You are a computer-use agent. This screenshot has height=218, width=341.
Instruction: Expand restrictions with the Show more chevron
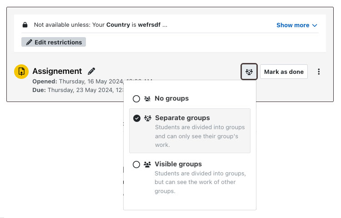coord(315,25)
